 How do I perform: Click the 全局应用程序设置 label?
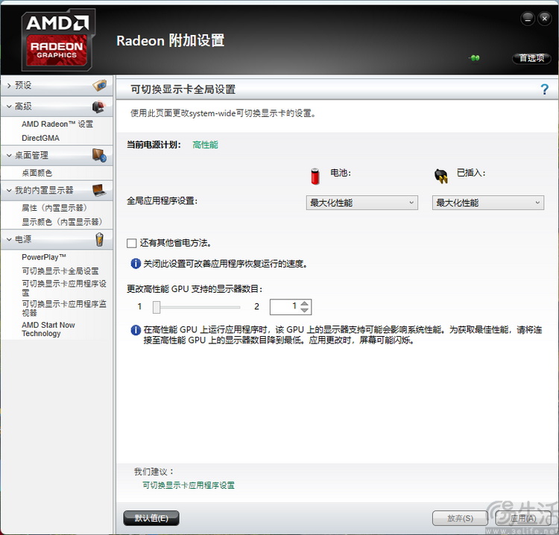[x=162, y=201]
